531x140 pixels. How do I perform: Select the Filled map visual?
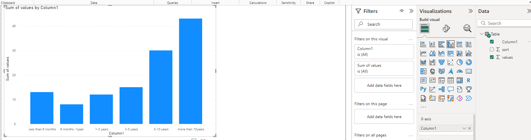[442, 71]
